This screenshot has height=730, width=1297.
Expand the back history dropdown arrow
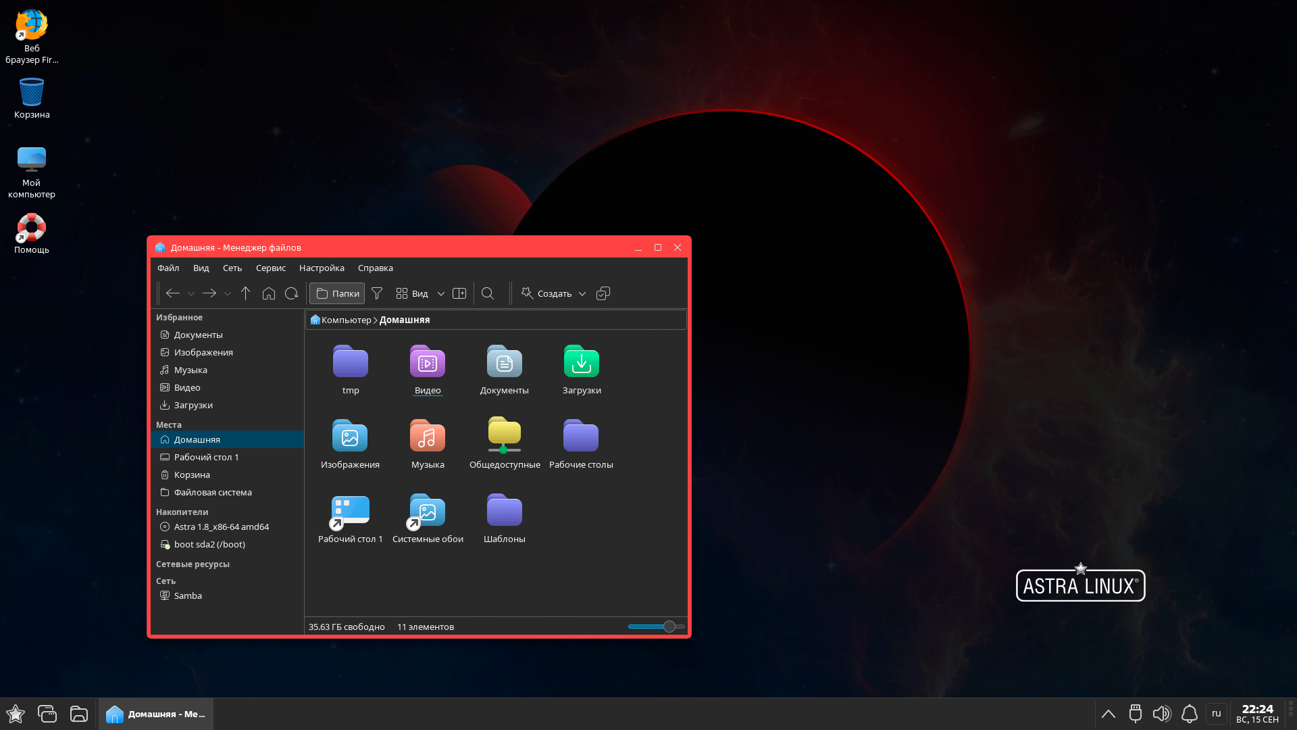(x=191, y=294)
